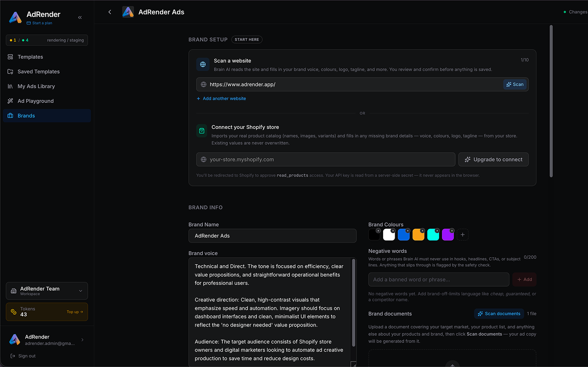Screen dimensions: 588x367
Task: Sign out of the account
Action: point(23,356)
